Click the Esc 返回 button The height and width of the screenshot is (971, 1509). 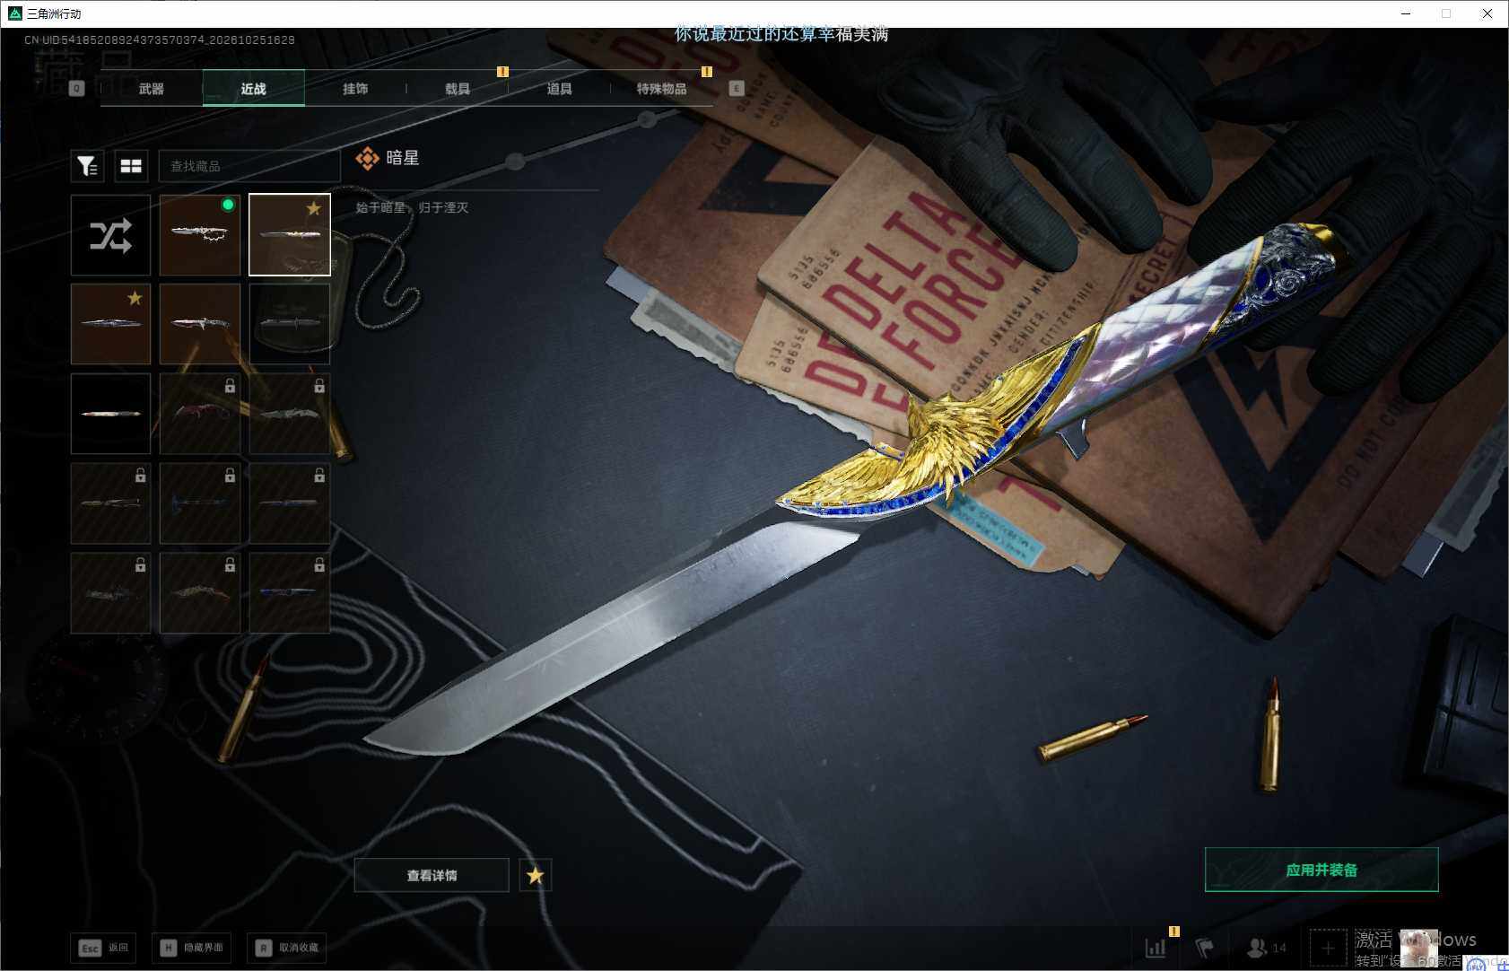click(x=103, y=948)
